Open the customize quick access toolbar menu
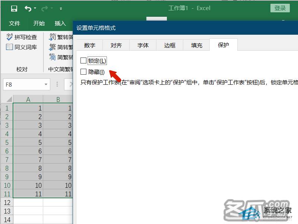Image resolution: width=298 pixels, height=224 pixels. [x=61, y=8]
